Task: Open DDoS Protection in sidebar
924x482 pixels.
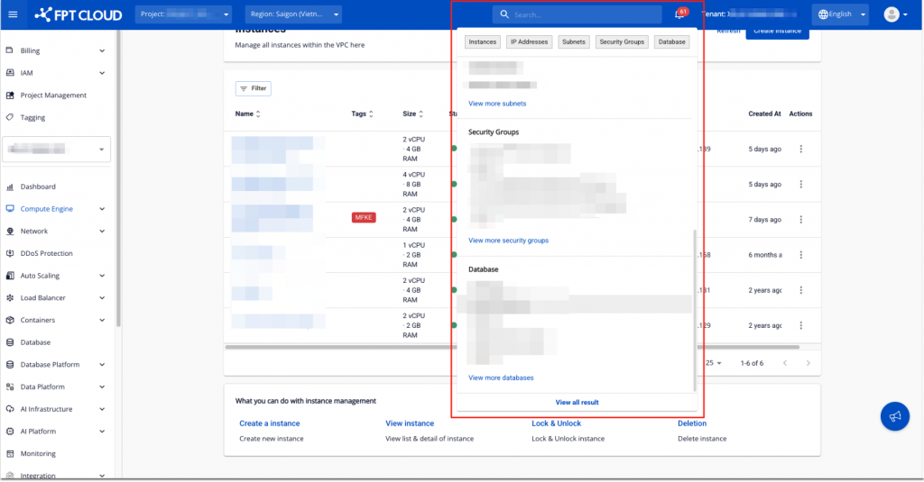Action: tap(46, 253)
